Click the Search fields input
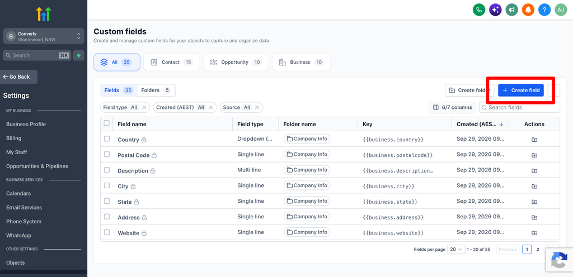The image size is (573, 277). pyautogui.click(x=519, y=108)
